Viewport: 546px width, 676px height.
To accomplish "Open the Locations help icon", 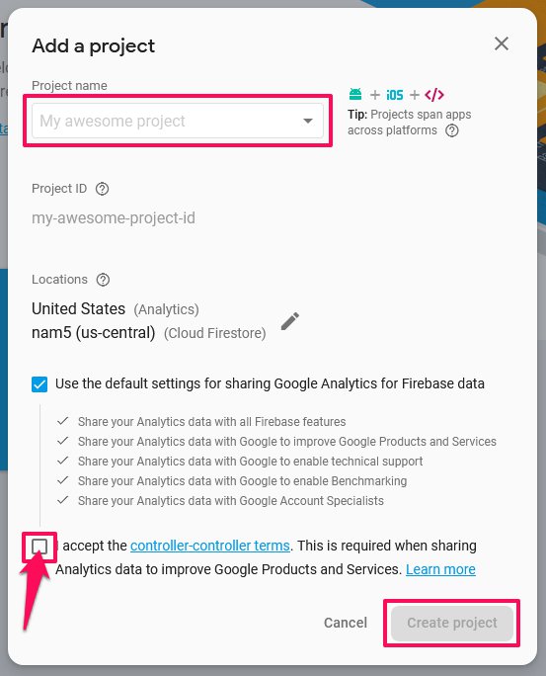I will point(103,280).
